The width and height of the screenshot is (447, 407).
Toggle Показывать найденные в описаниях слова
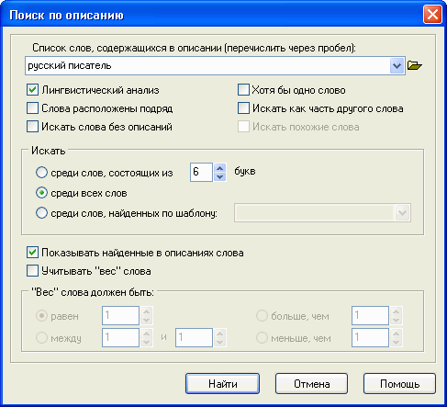(32, 253)
